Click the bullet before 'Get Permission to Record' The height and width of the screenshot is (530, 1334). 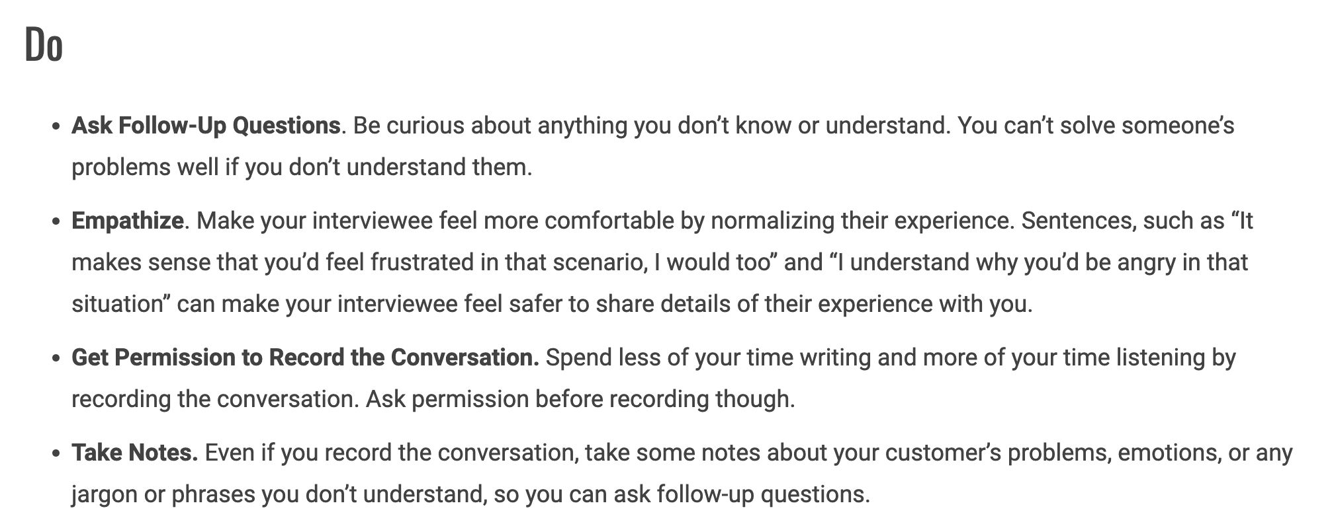tap(56, 358)
